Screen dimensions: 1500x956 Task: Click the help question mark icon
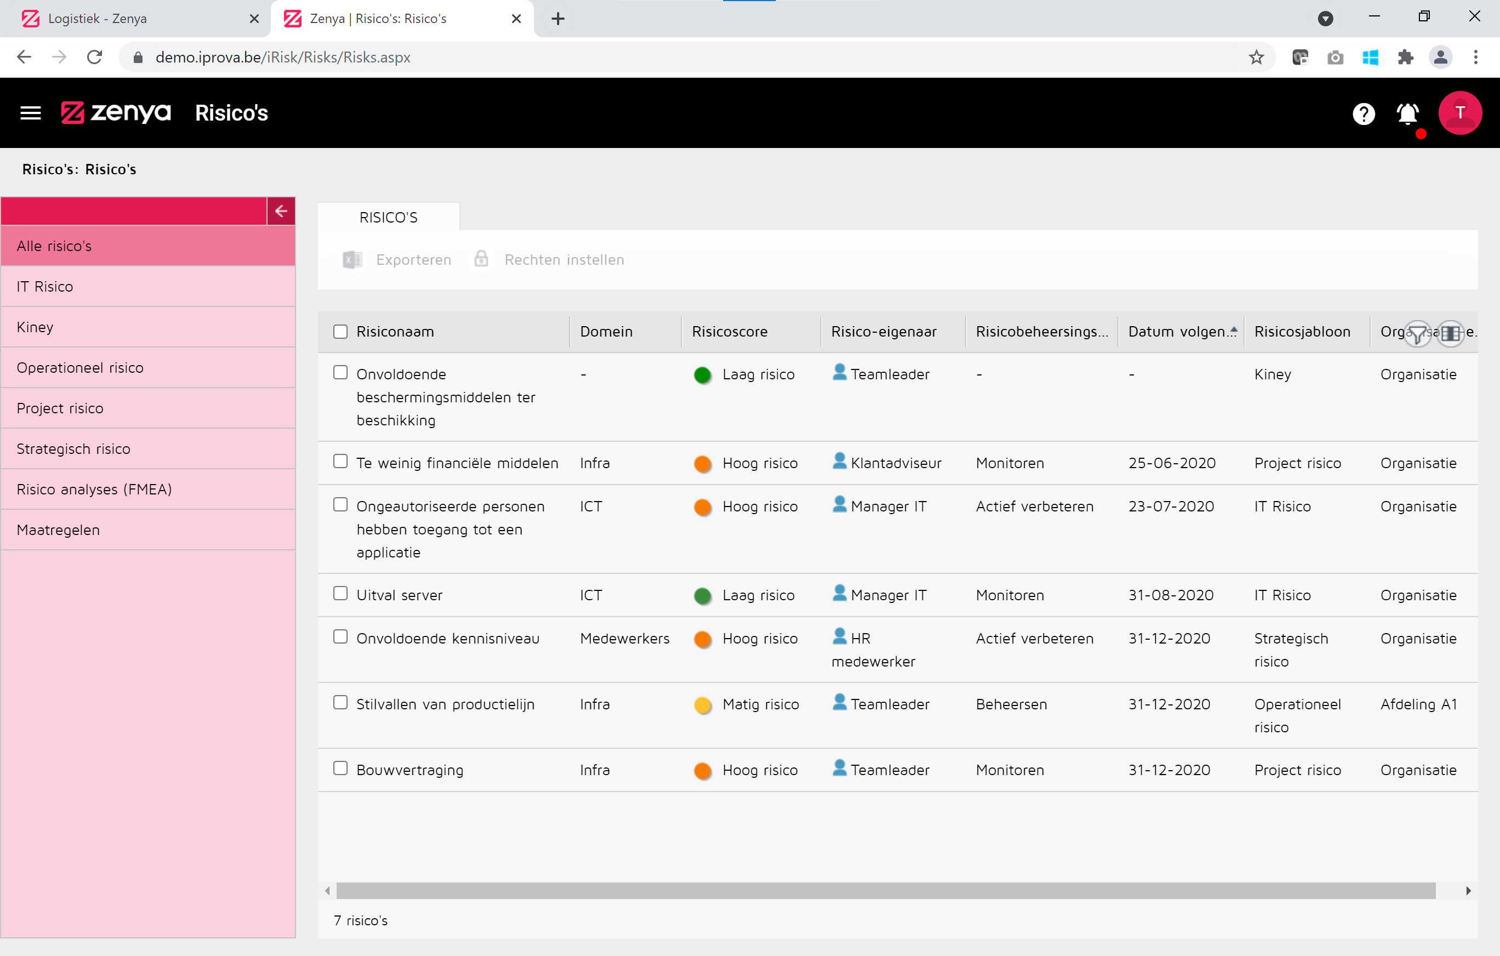pos(1363,113)
